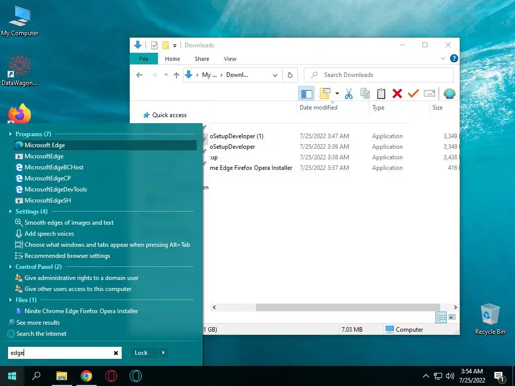
Task: Click See more results link
Action: (38, 323)
